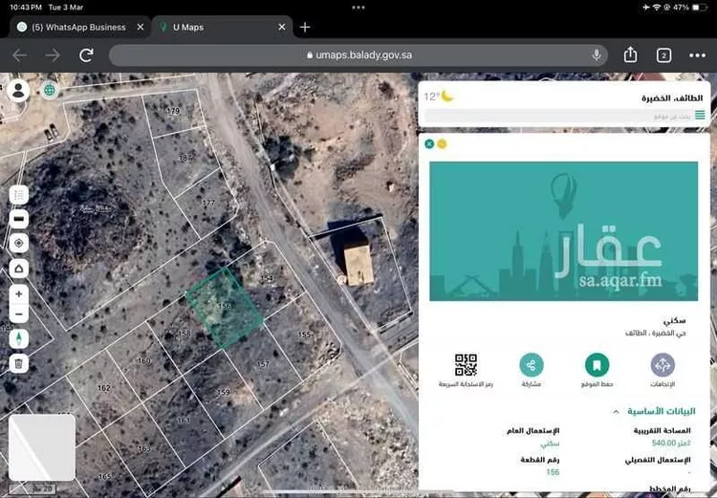
Task: Click the umaps.balady.gov.sa address bar
Action: tap(358, 55)
